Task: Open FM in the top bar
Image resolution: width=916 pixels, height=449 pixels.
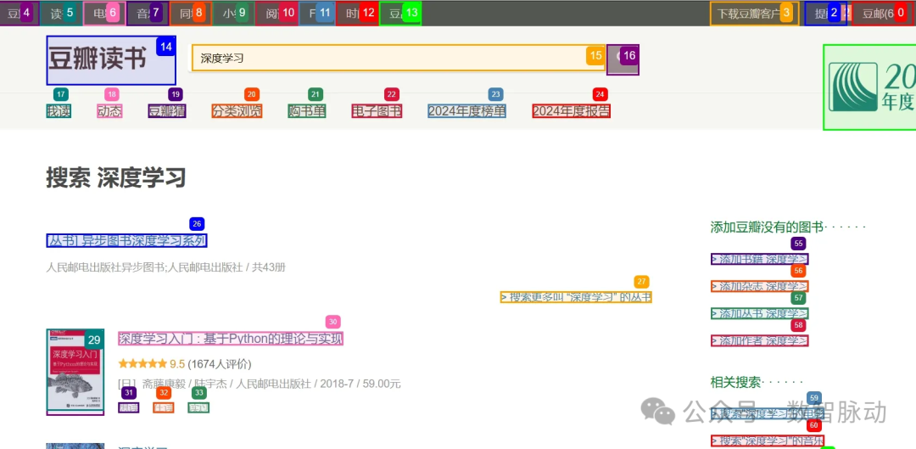Action: [x=317, y=14]
